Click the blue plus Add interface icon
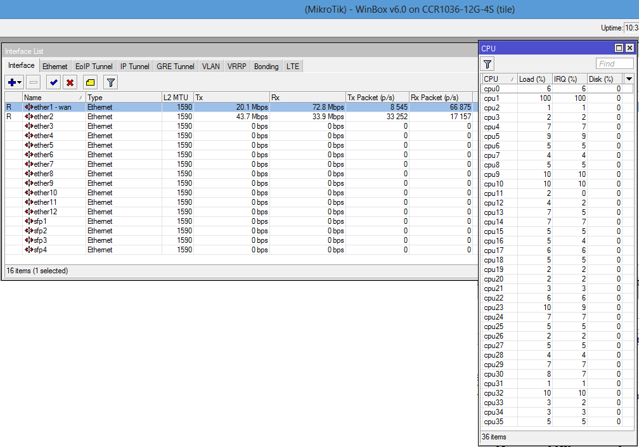Viewport: 639px width, 447px height. [x=12, y=82]
